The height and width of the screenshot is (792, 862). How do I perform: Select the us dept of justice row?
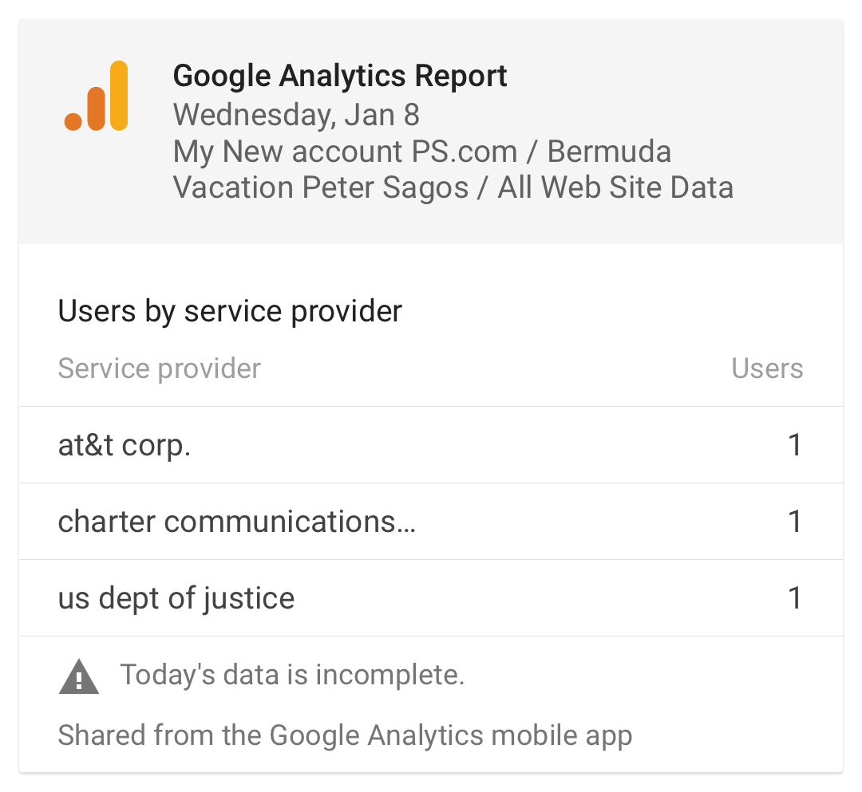(x=431, y=598)
